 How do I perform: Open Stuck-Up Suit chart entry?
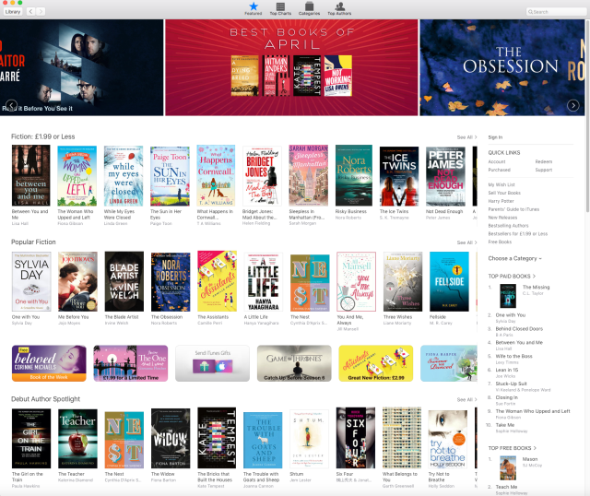[x=511, y=384]
